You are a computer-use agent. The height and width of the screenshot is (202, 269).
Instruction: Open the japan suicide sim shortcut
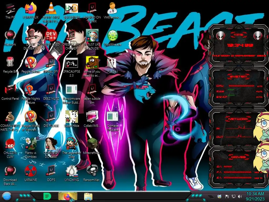[x=92, y=94]
